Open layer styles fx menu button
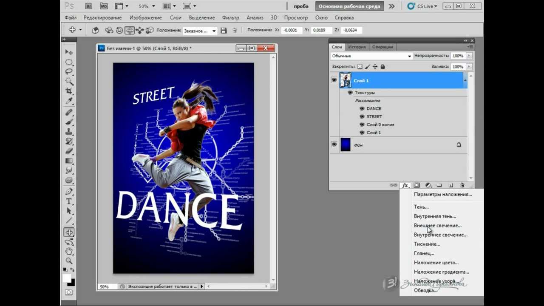 coord(405,185)
